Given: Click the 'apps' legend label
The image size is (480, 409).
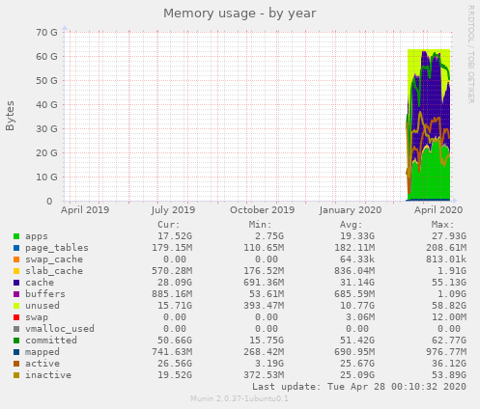Looking at the screenshot, I should (37, 236).
